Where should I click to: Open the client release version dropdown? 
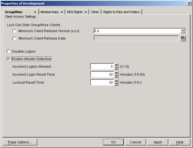[183, 31]
